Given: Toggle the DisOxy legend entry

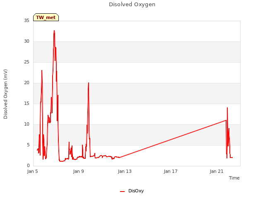Looking at the screenshot, I should [132, 191].
